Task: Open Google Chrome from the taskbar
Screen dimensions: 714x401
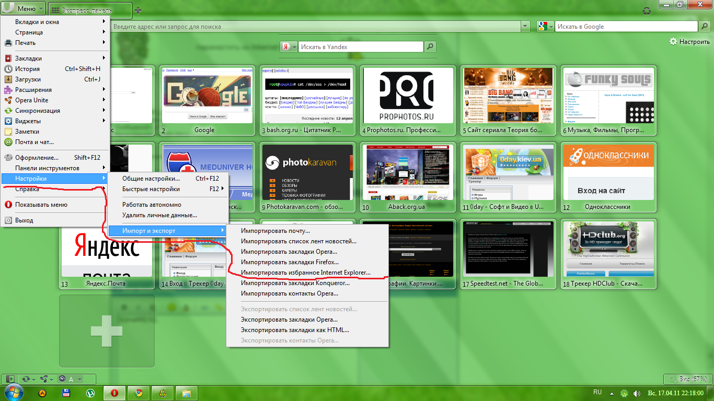Action: pos(139,393)
